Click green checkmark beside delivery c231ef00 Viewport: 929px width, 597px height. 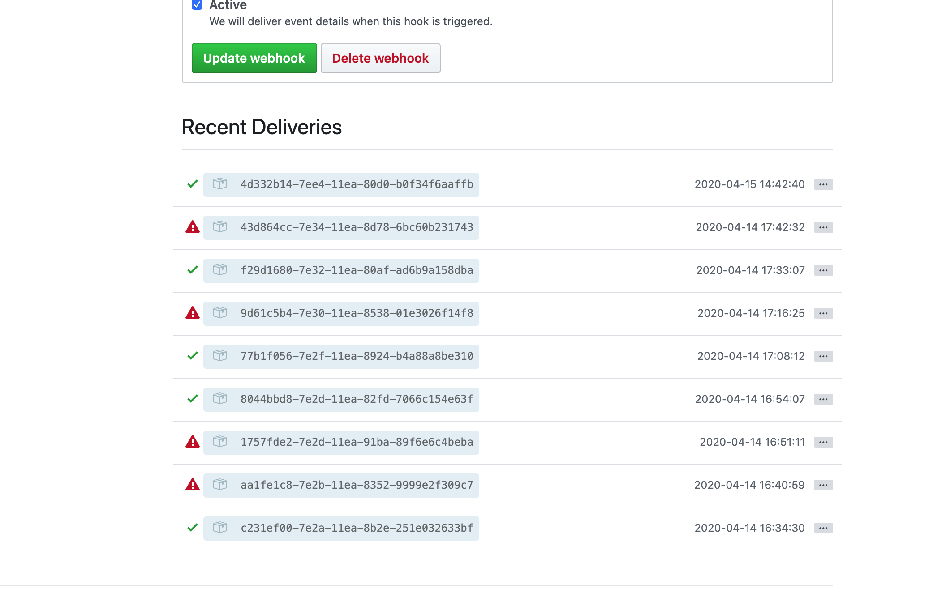pyautogui.click(x=193, y=528)
